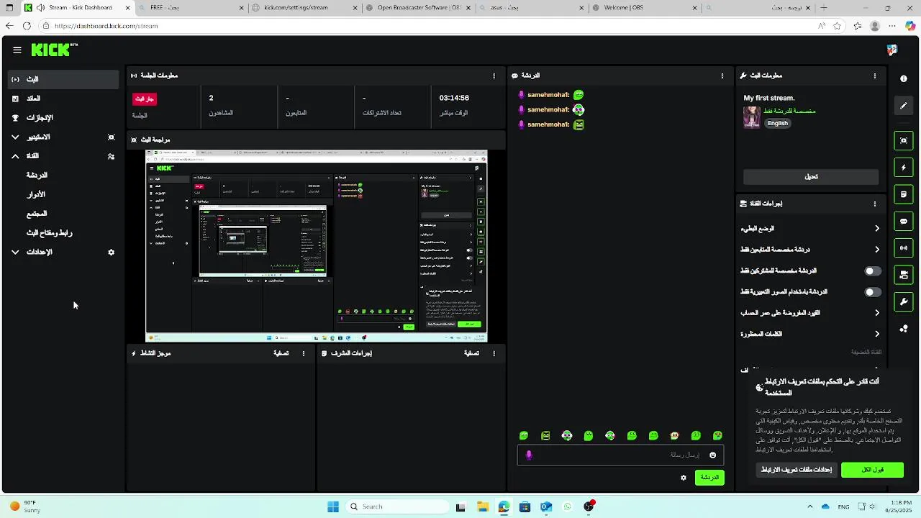Expand الكلمات المحظورة chevron
The height and width of the screenshot is (518, 921).
[x=876, y=334]
